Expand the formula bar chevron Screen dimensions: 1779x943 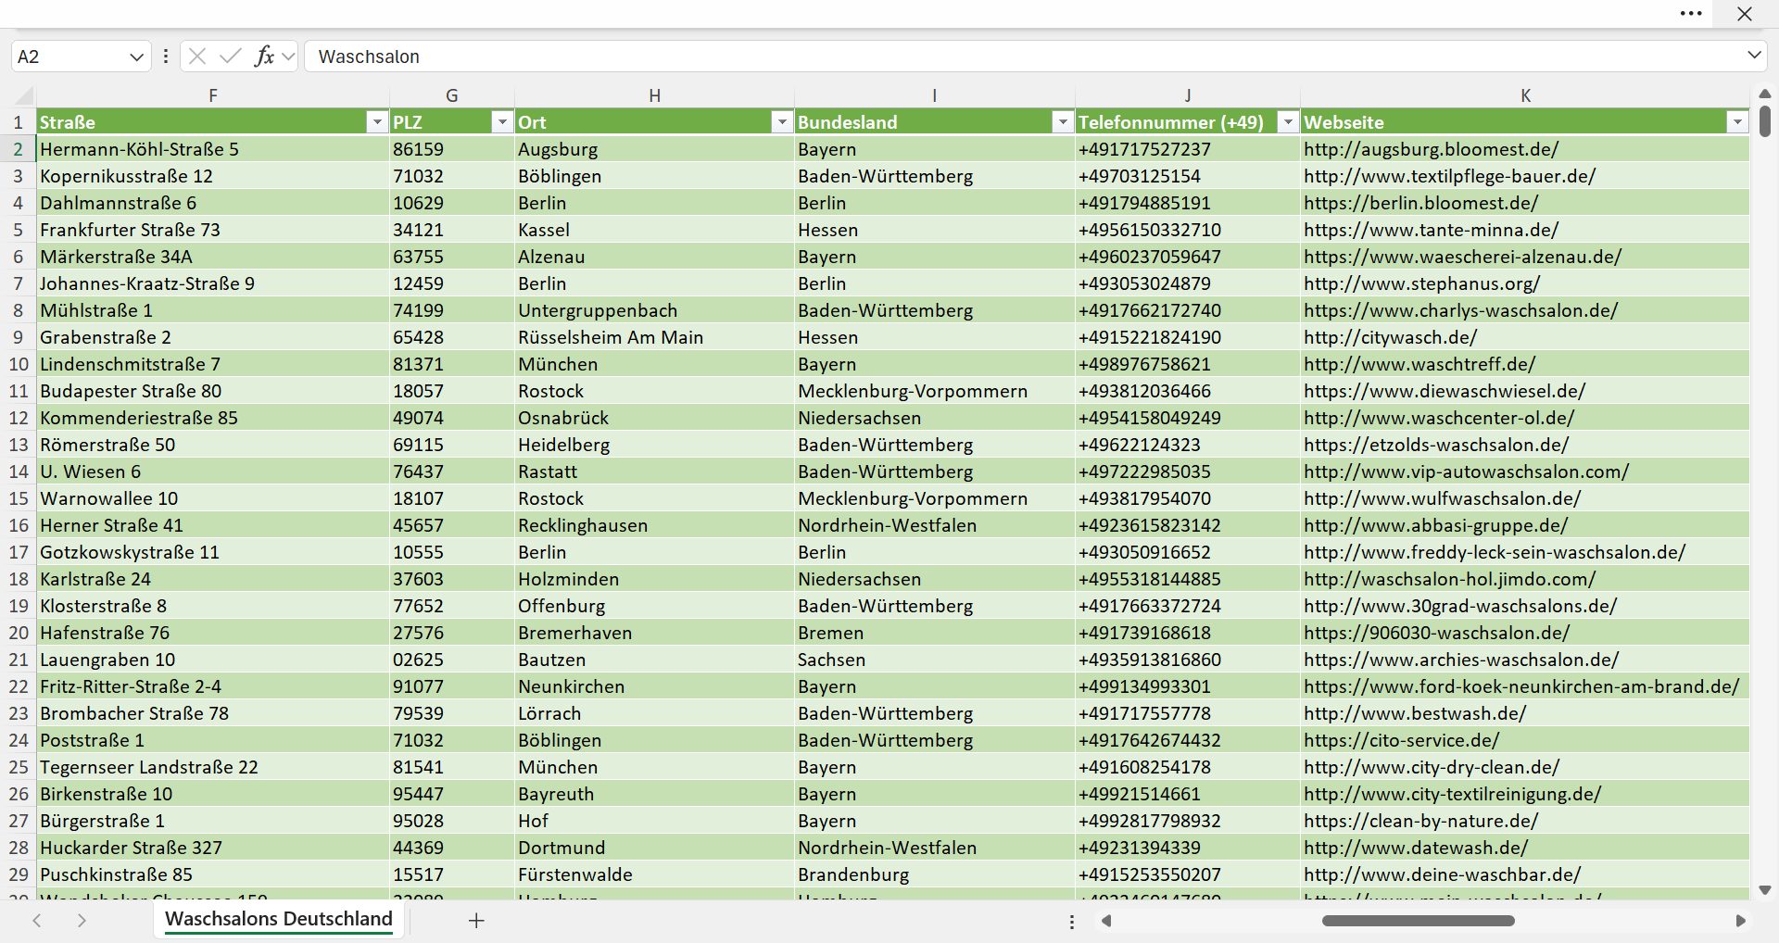point(1754,56)
